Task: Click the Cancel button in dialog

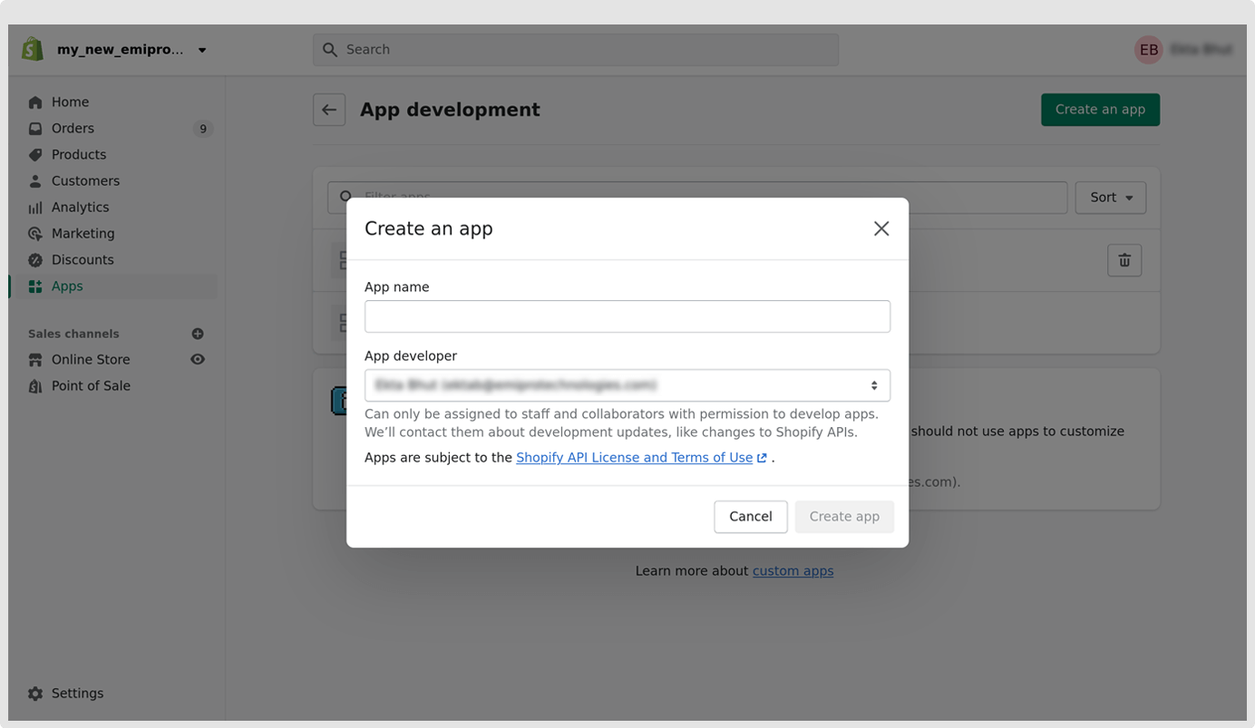Action: click(750, 517)
